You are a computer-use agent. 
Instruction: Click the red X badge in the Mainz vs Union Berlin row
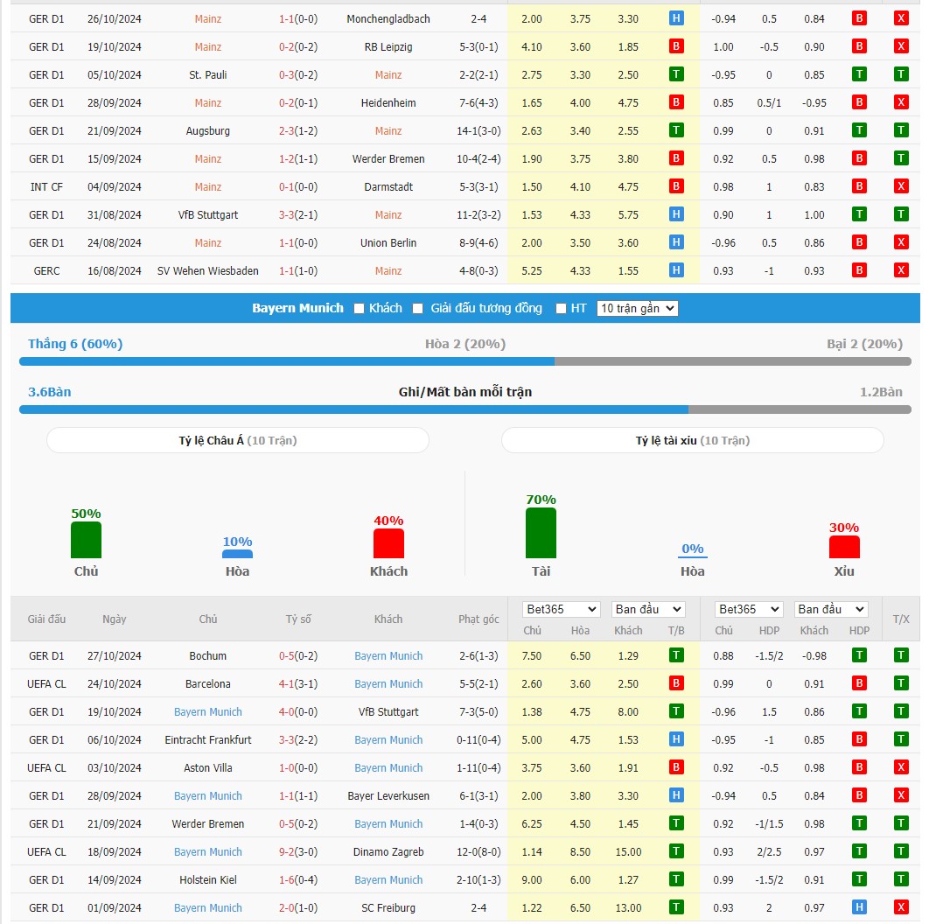point(900,242)
